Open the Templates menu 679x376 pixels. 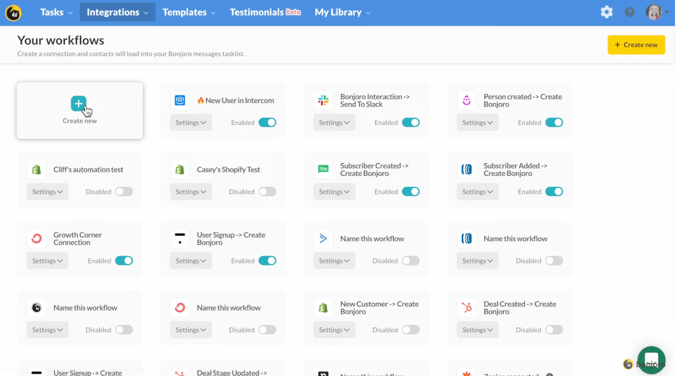click(189, 12)
